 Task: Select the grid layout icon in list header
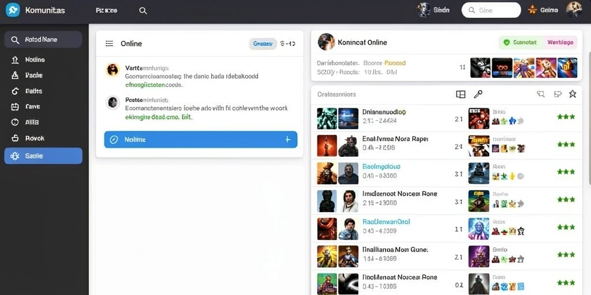tap(461, 94)
